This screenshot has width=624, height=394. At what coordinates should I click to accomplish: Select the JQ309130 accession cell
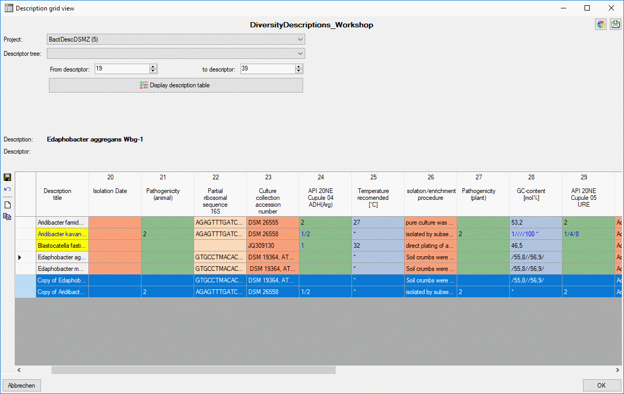pyautogui.click(x=273, y=246)
